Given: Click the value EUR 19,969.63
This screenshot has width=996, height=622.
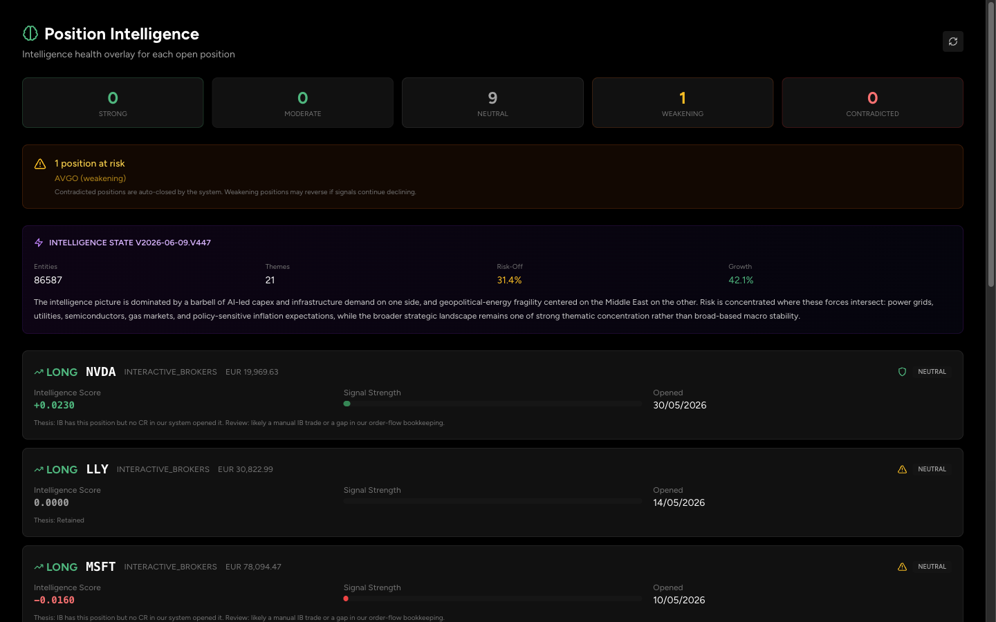Looking at the screenshot, I should click(252, 372).
